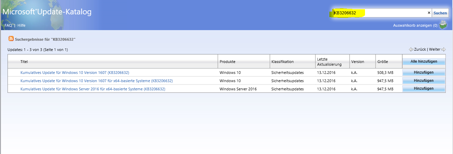This screenshot has height=154, width=453.
Task: Click Alle hinzufügen button
Action: (x=424, y=62)
